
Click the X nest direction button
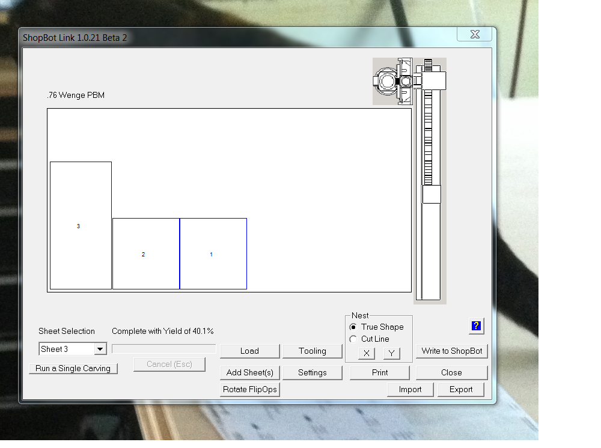click(367, 353)
